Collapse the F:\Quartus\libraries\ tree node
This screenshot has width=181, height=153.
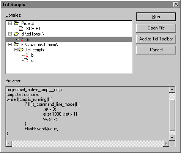click(x=10, y=45)
